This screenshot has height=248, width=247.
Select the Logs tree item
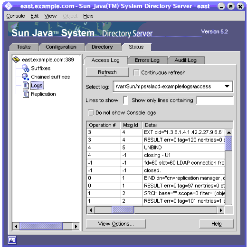(37, 85)
